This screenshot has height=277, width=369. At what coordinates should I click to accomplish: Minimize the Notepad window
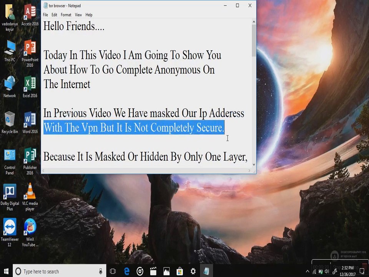225,5
